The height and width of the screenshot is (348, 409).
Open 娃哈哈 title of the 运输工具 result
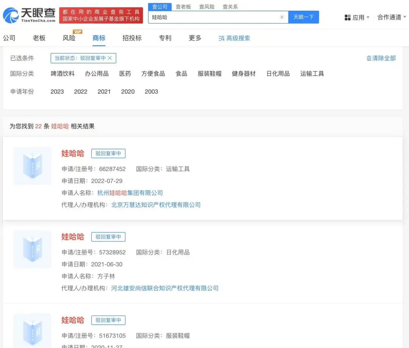73,153
